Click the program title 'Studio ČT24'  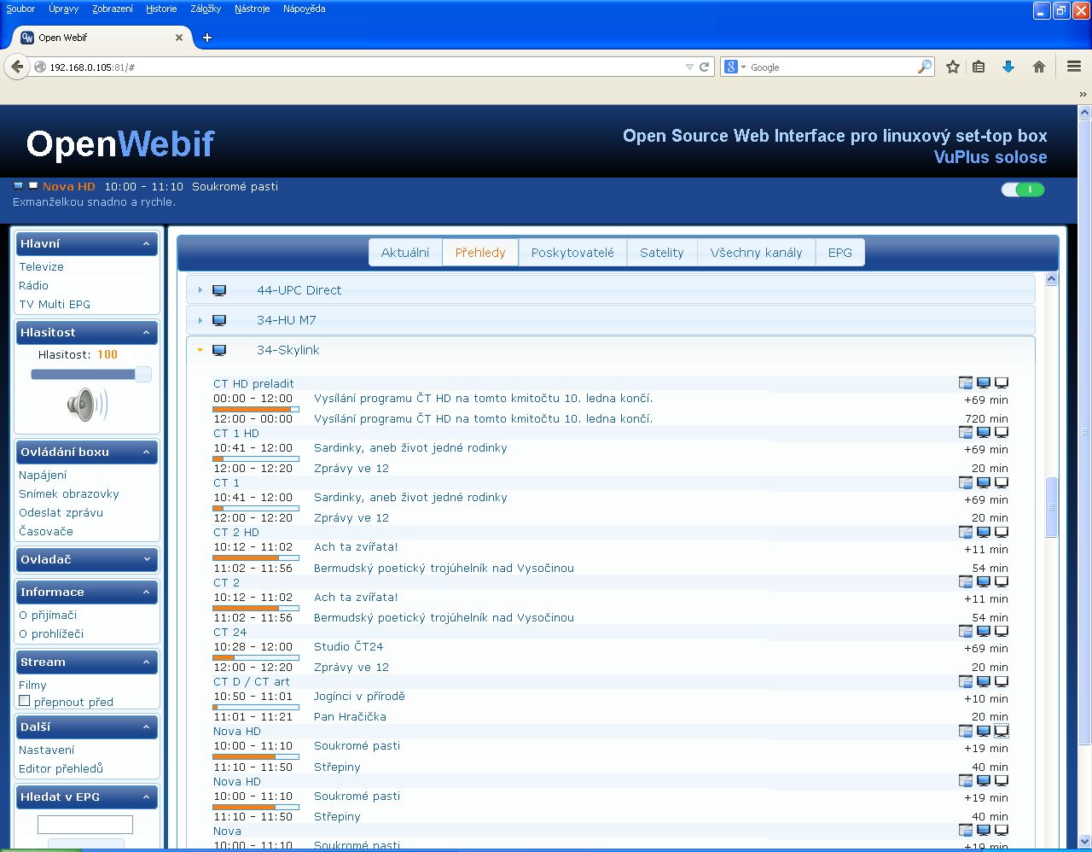348,646
